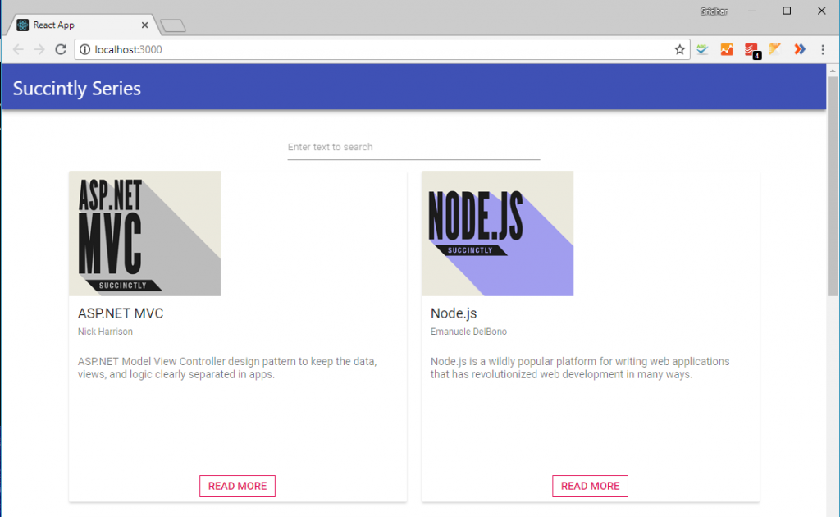This screenshot has height=517, width=840.
Task: Click the browser forward arrow
Action: pyautogui.click(x=39, y=50)
